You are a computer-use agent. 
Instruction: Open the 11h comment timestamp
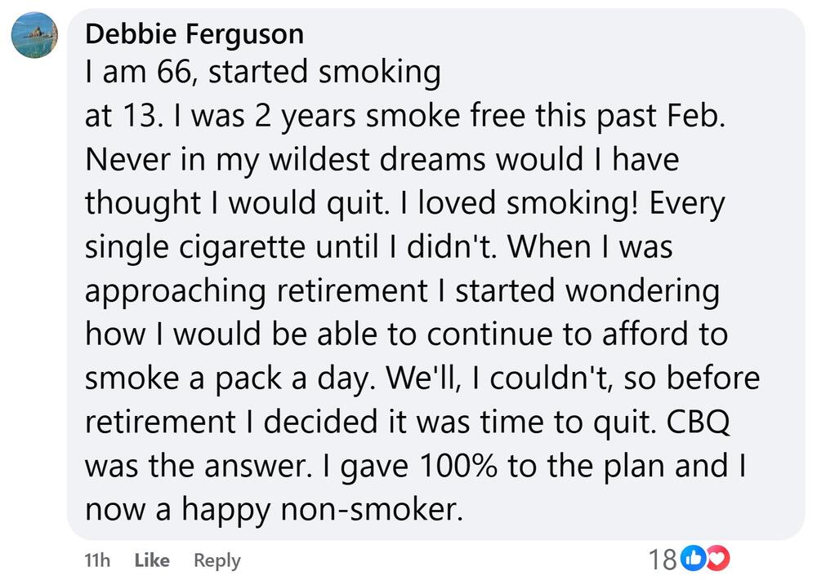coord(97,560)
